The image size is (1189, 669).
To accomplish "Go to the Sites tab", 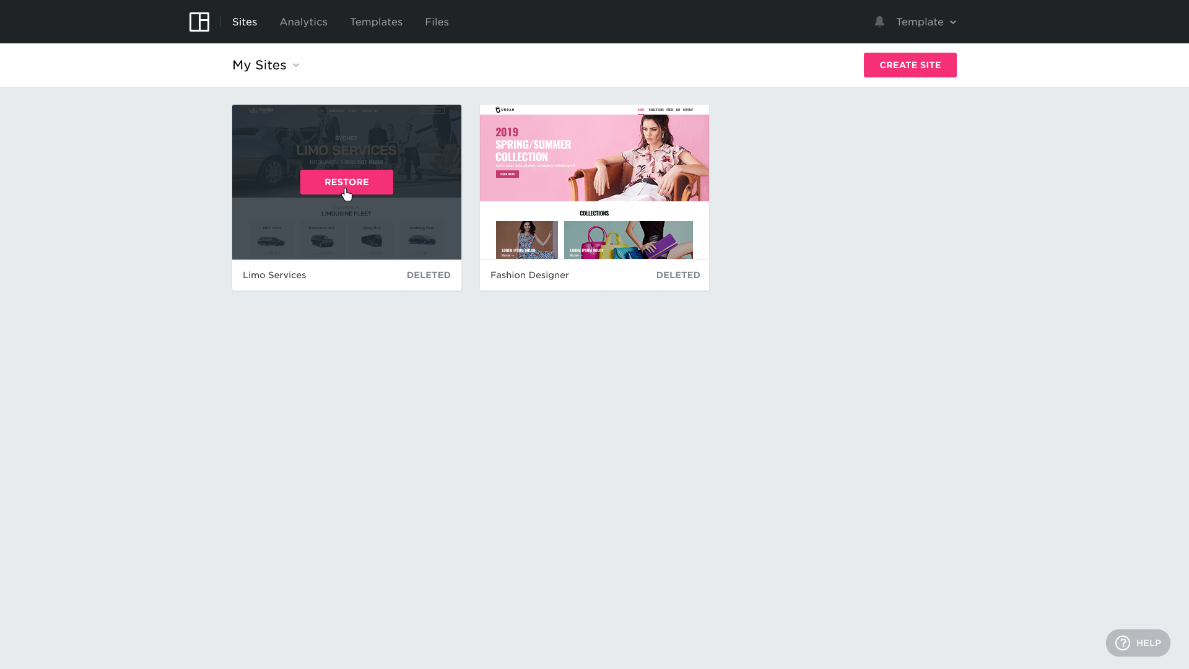I will [245, 22].
